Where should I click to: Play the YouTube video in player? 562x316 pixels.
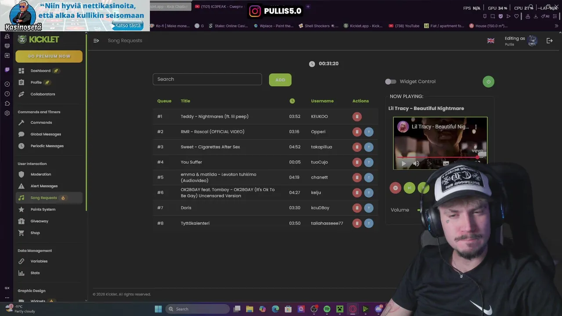coord(404,164)
